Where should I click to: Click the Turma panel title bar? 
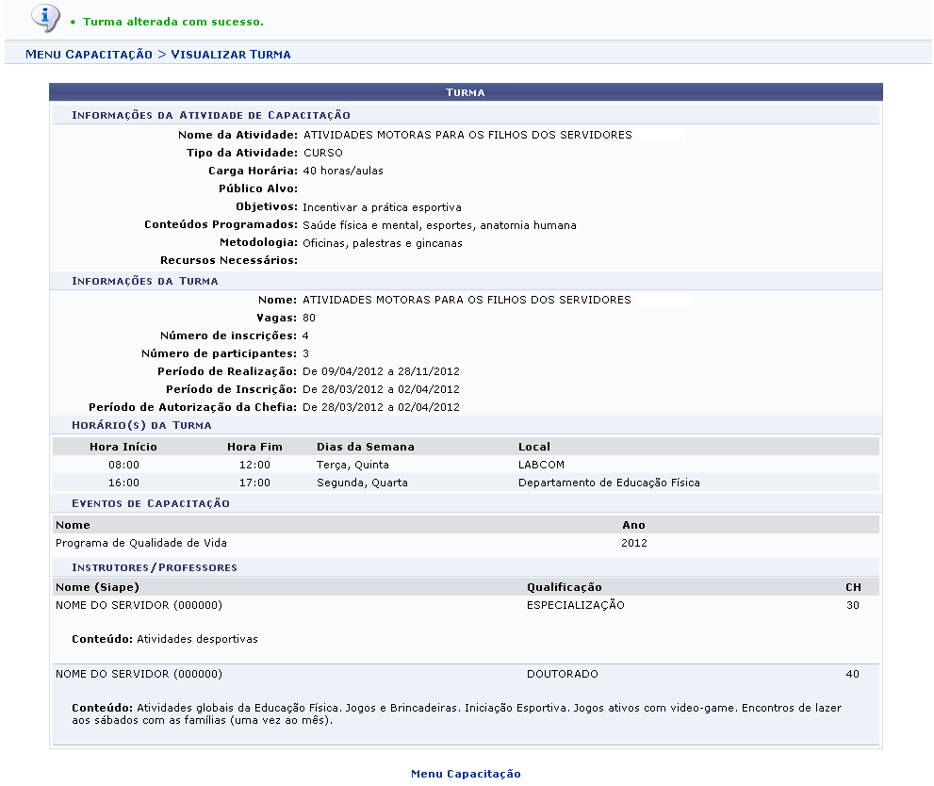tap(466, 92)
